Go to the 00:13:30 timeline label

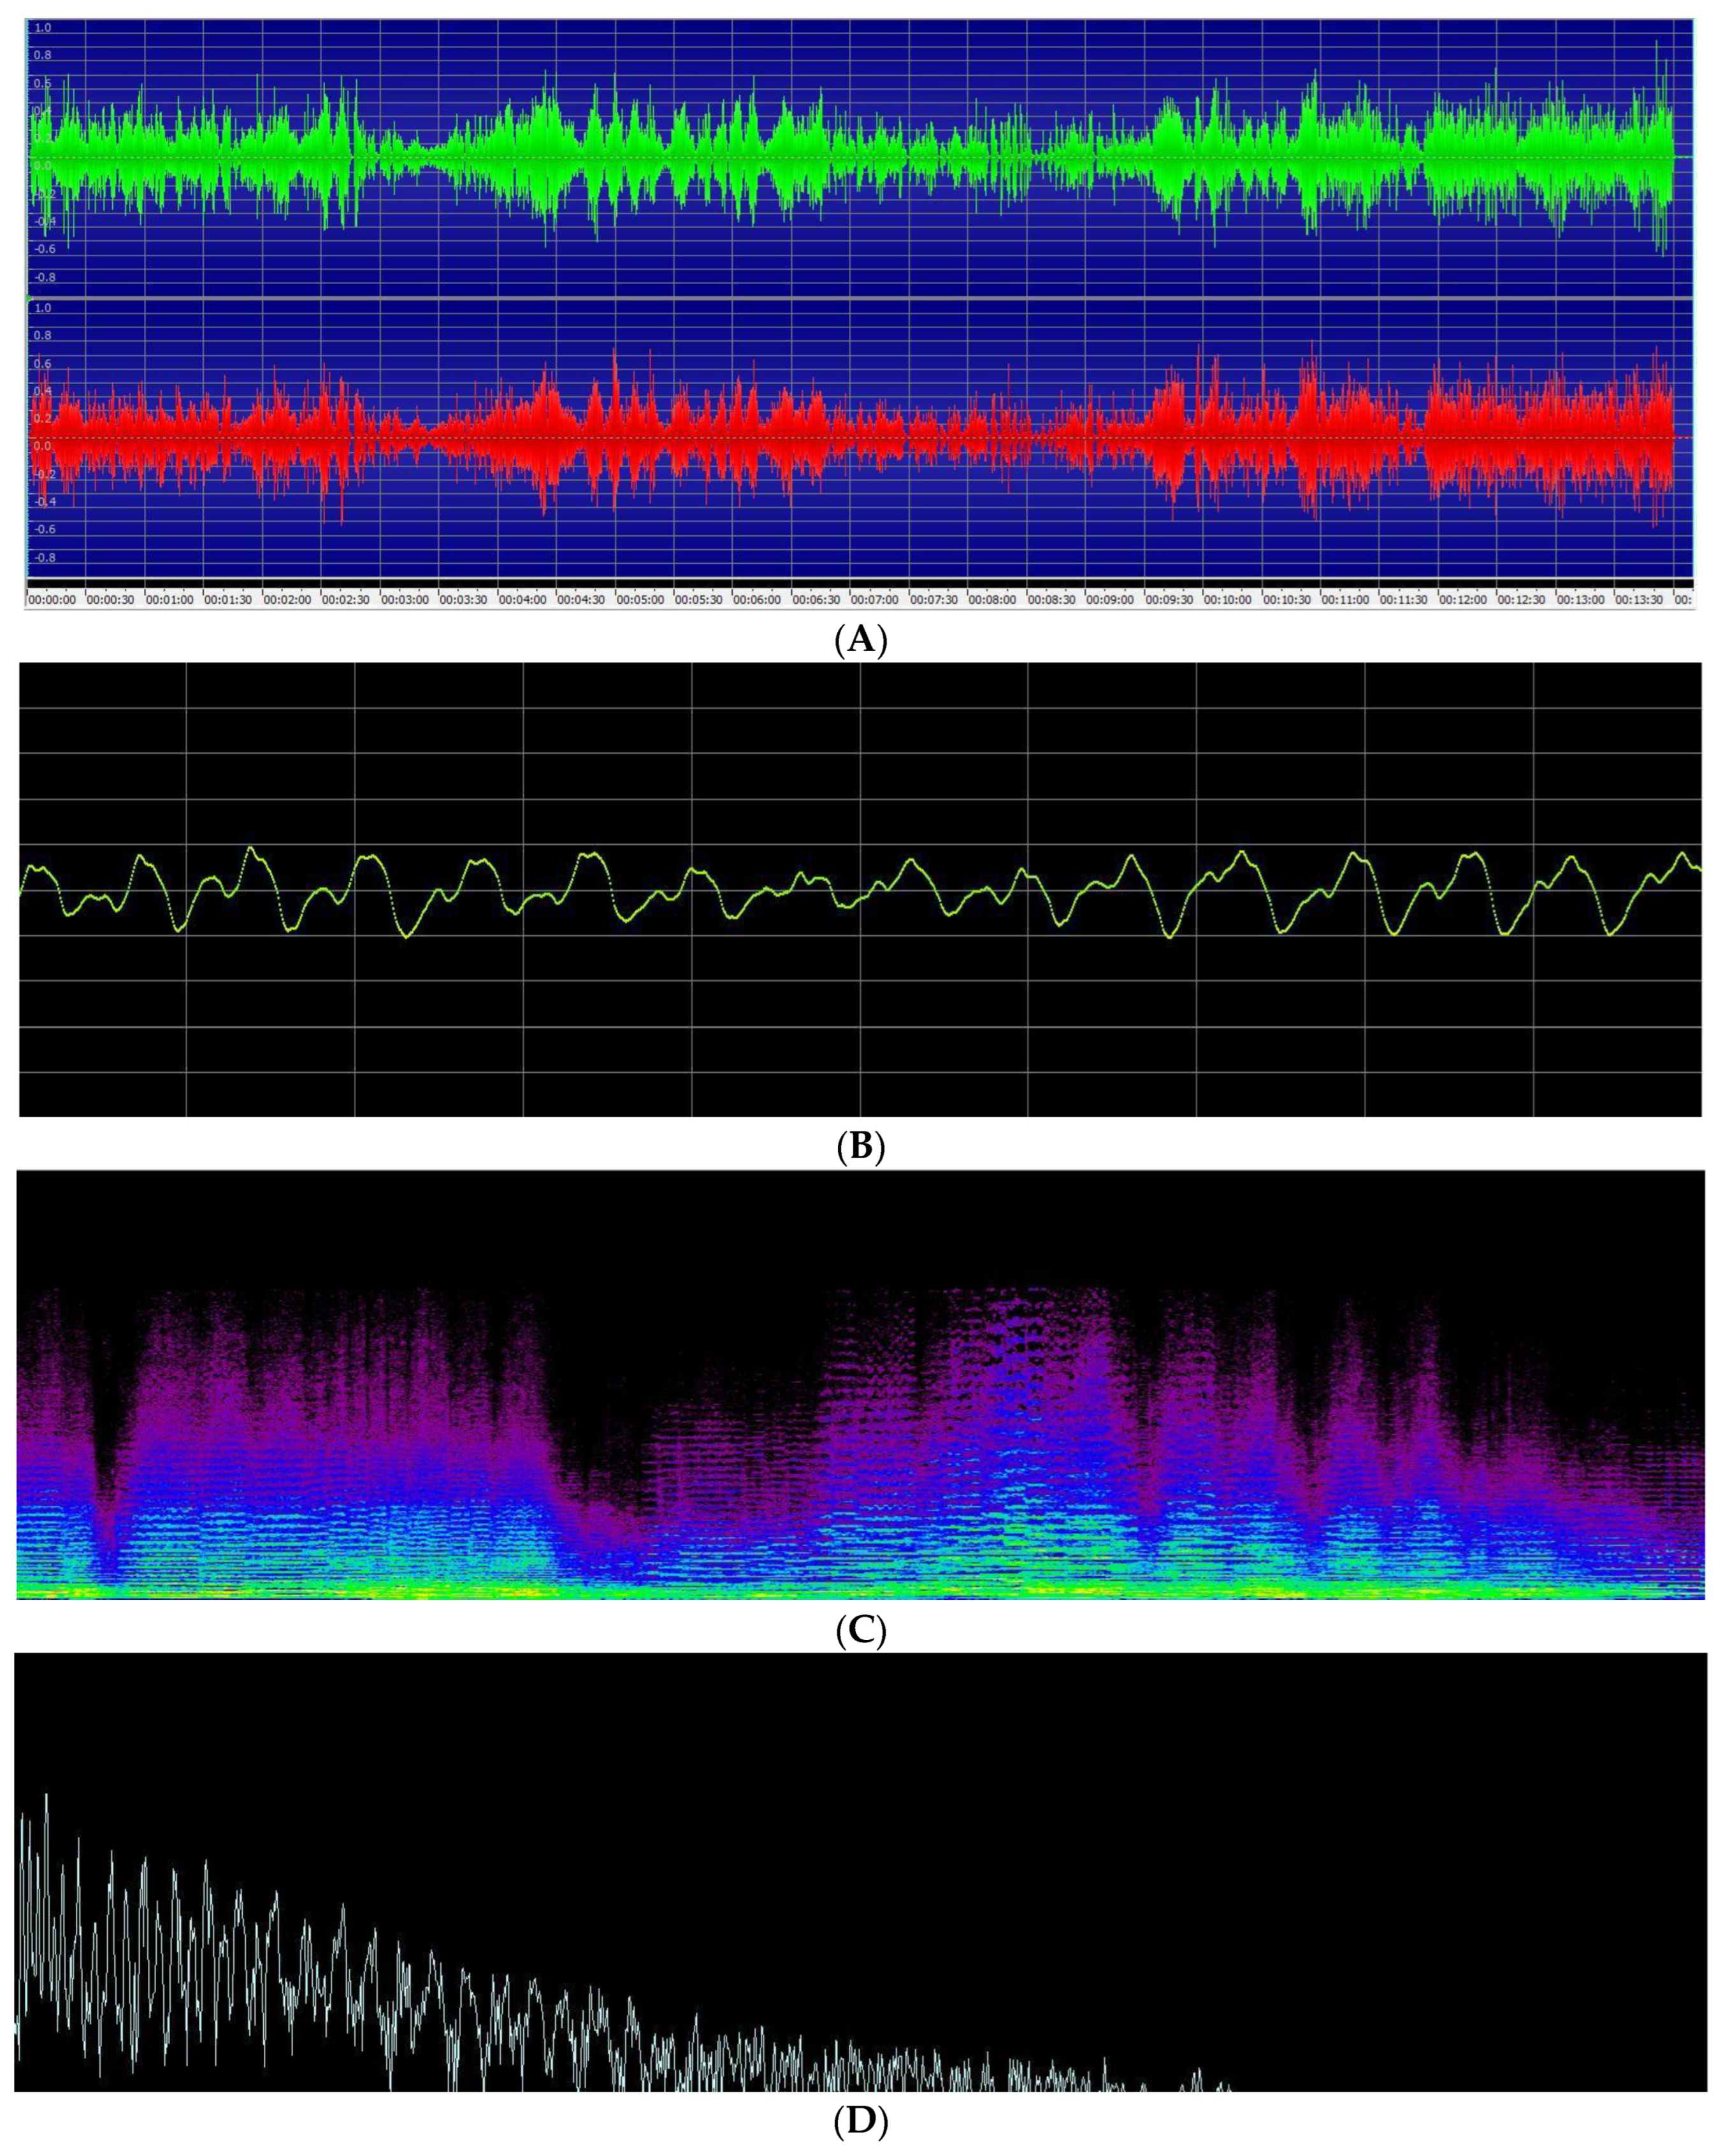[1641, 601]
